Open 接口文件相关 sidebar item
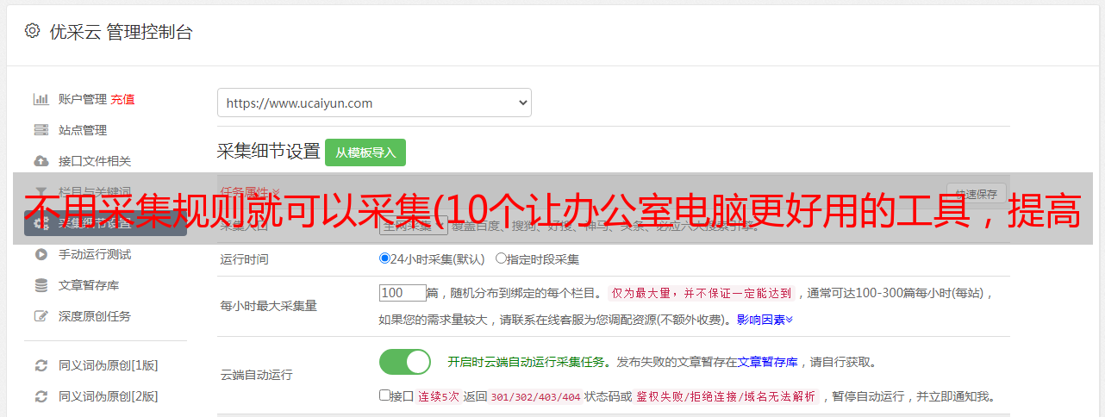 pos(95,161)
